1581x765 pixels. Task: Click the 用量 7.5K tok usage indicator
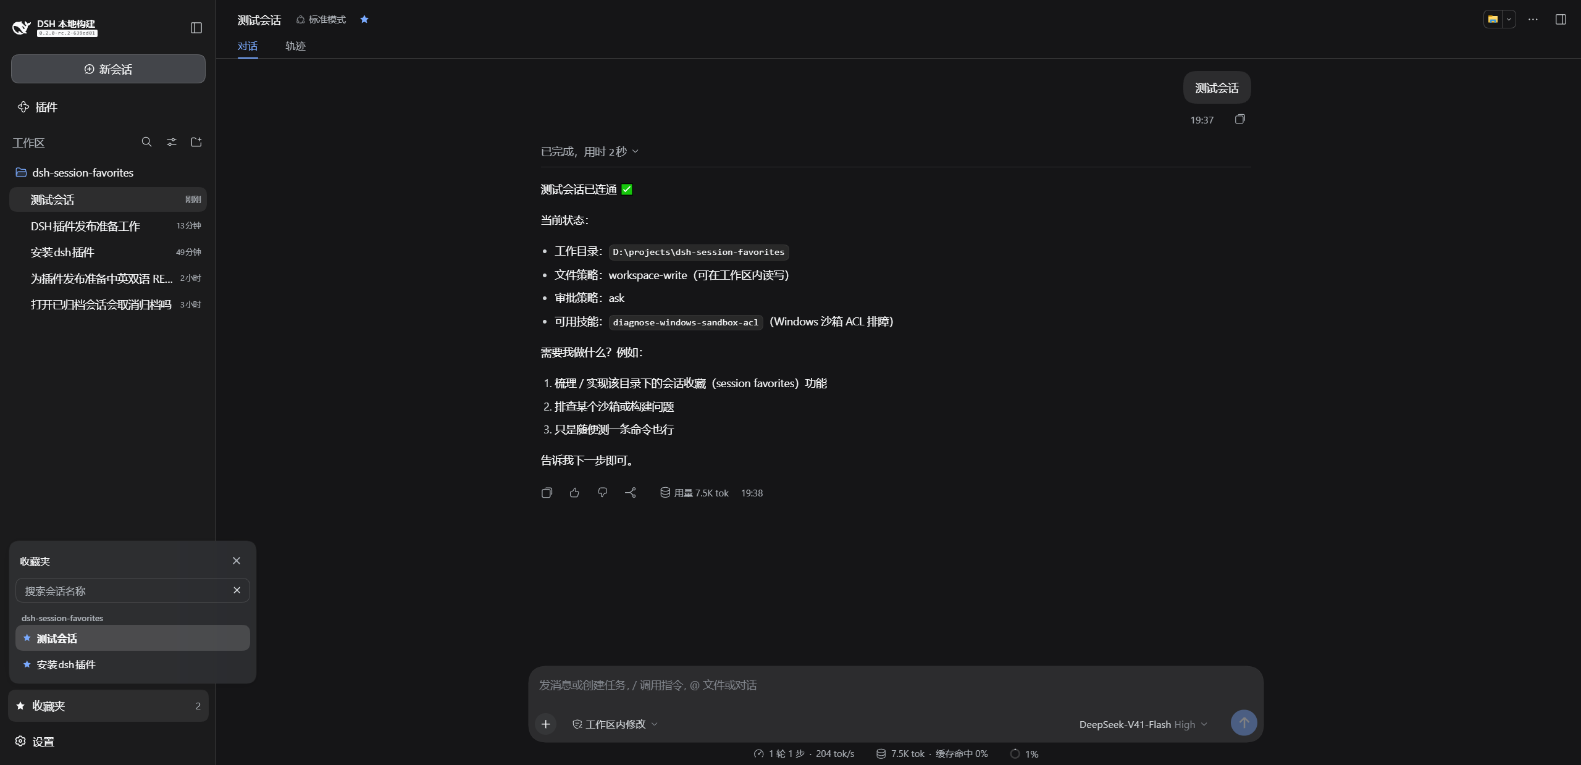pos(694,493)
